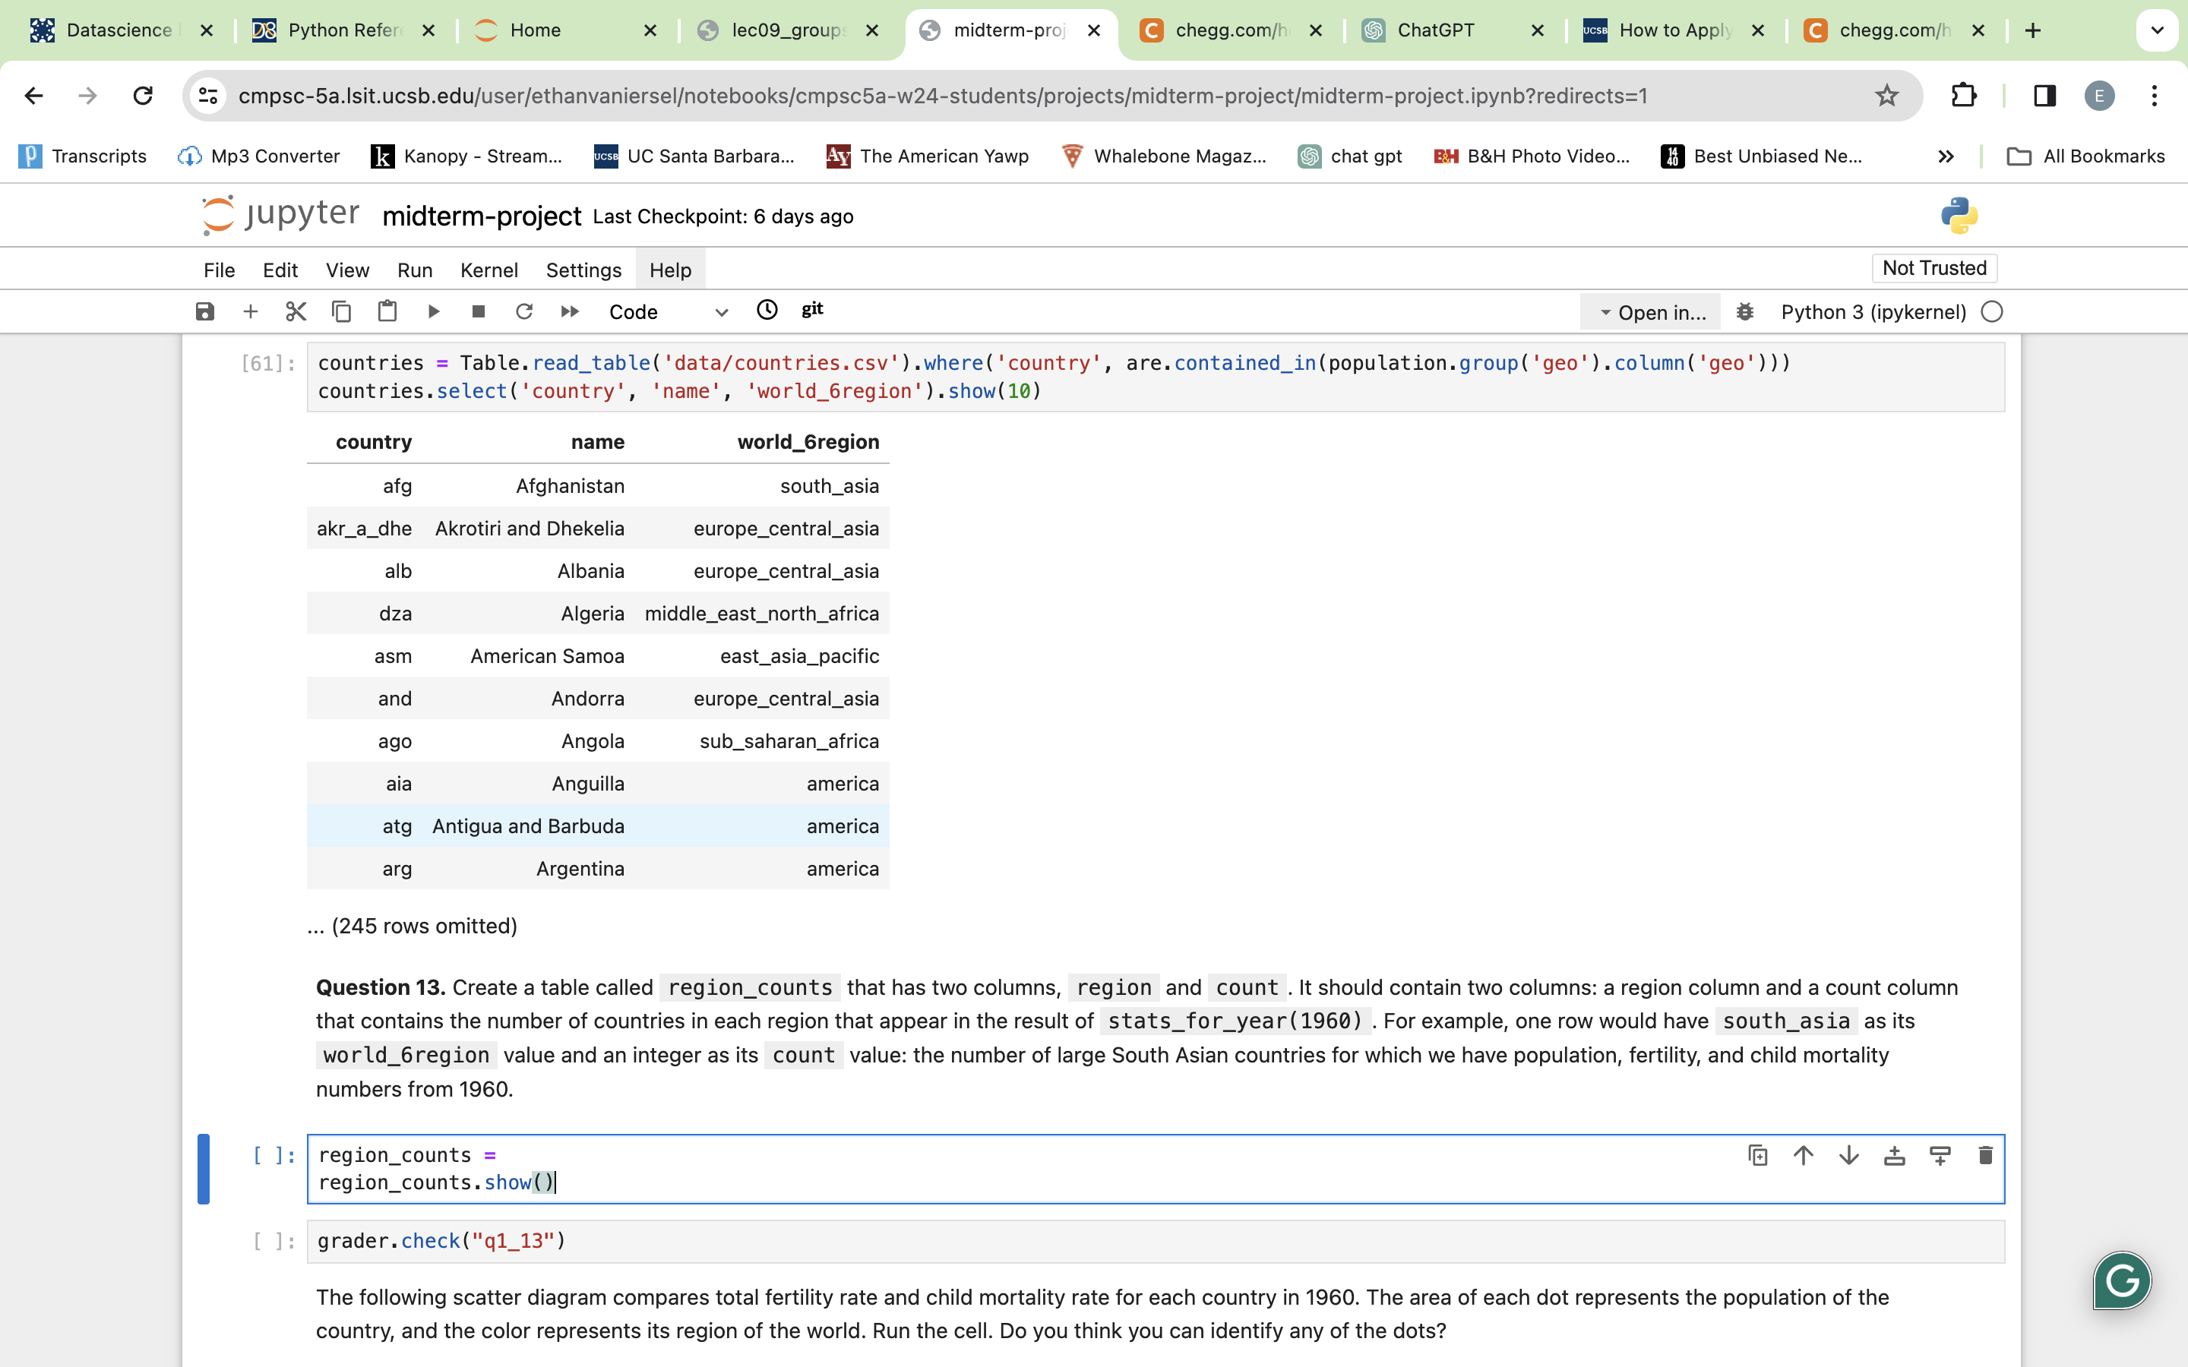Restart the kernel with the refresh icon
The height and width of the screenshot is (1367, 2188).
click(x=524, y=311)
